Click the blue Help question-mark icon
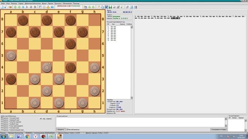Screen dimensions: 248x139 (52, 7)
